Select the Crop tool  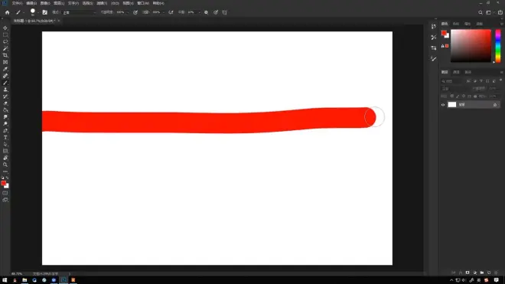[5, 55]
